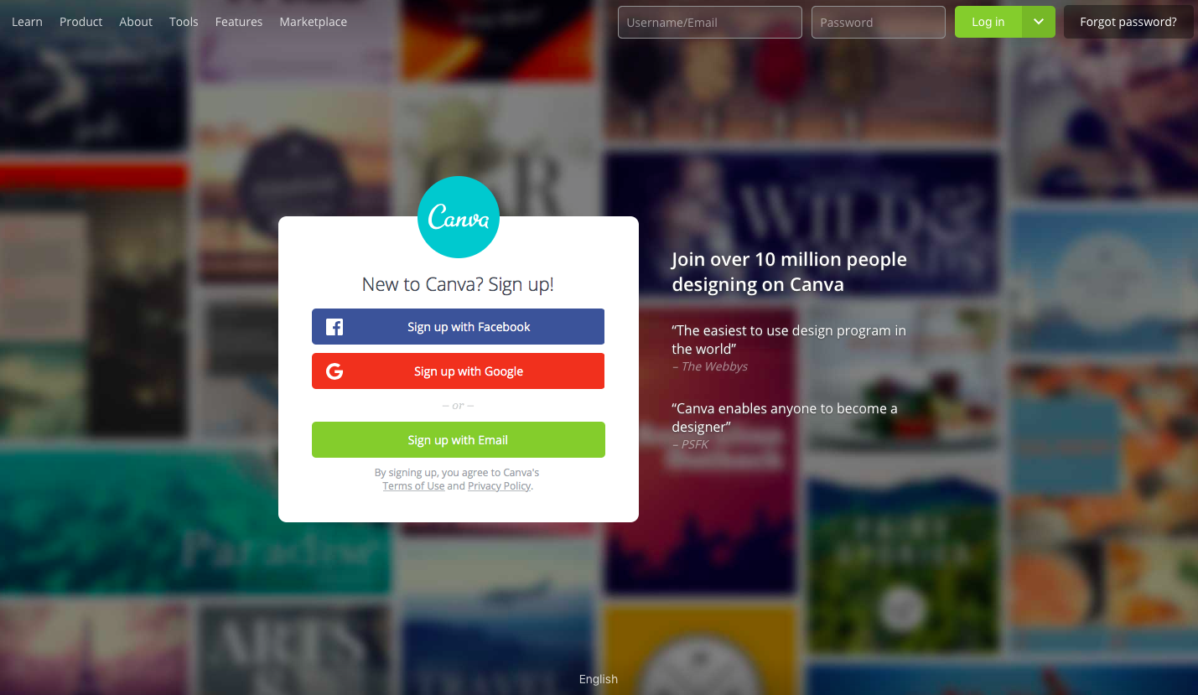Click Forgot password? button

pos(1128,22)
